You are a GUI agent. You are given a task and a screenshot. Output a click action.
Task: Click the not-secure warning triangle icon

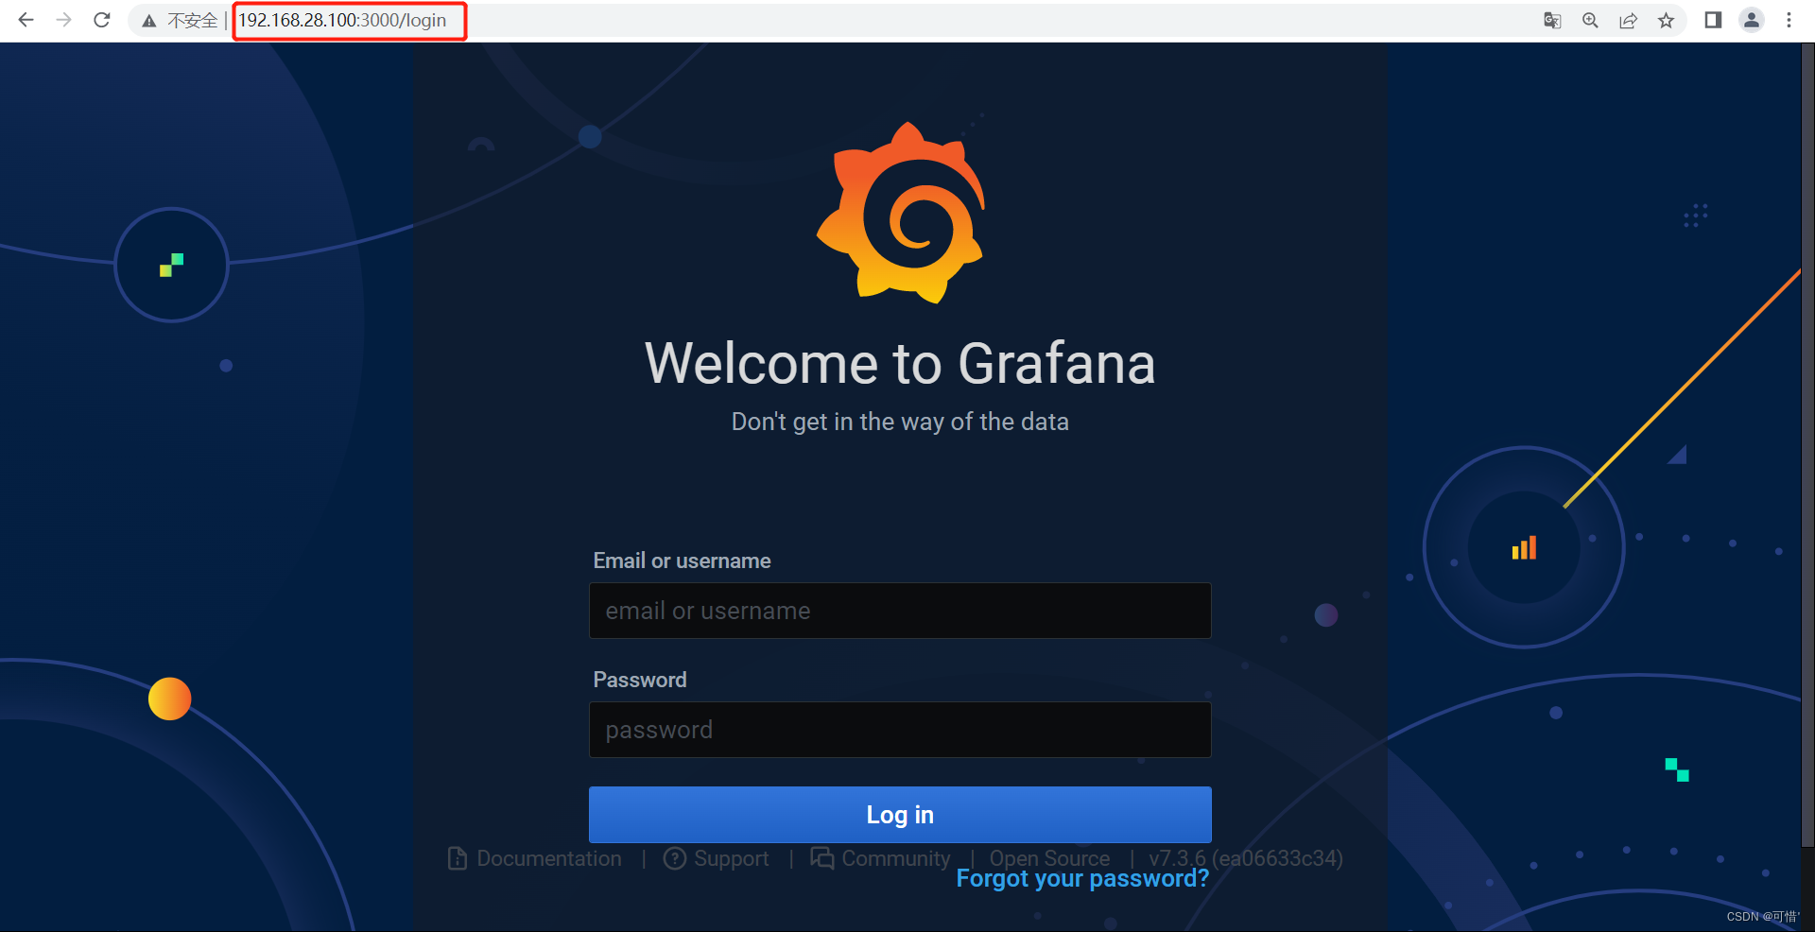click(x=149, y=21)
